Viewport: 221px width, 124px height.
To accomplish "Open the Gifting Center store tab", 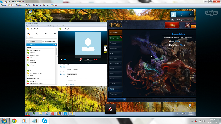I will 115,38.
